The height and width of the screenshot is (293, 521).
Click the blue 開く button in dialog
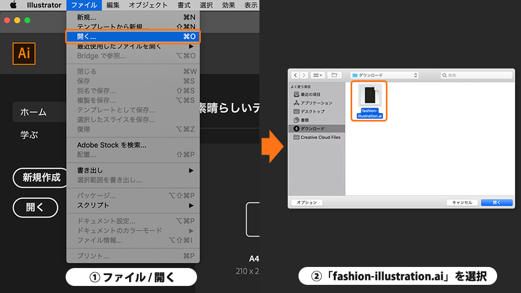[x=497, y=202]
